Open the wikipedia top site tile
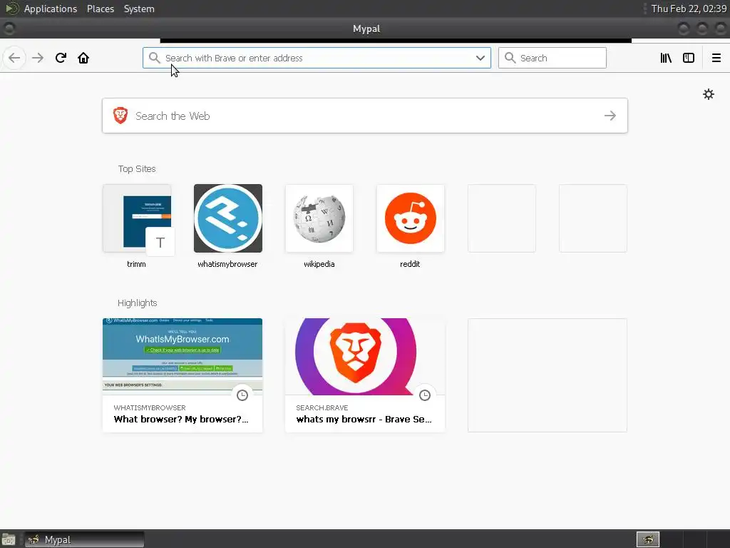 tap(319, 218)
